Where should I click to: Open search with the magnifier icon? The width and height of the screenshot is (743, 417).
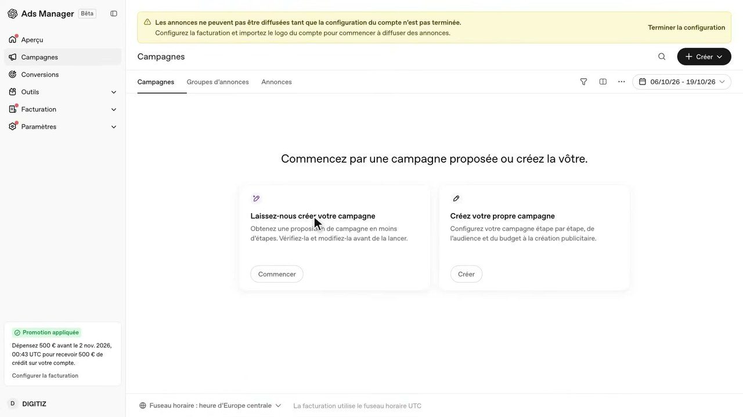(x=662, y=57)
